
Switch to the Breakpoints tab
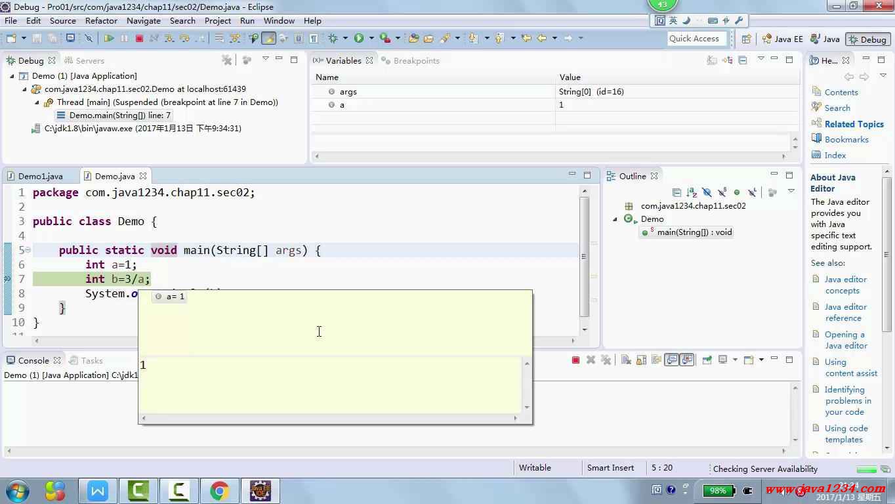409,60
